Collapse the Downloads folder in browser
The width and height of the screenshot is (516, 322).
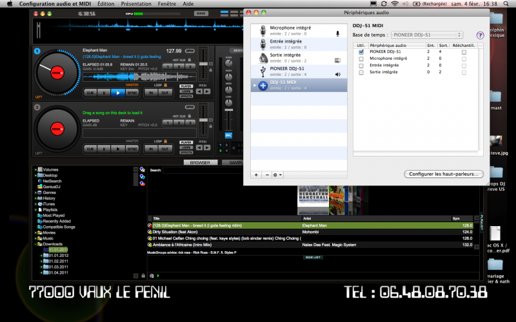pyautogui.click(x=35, y=244)
